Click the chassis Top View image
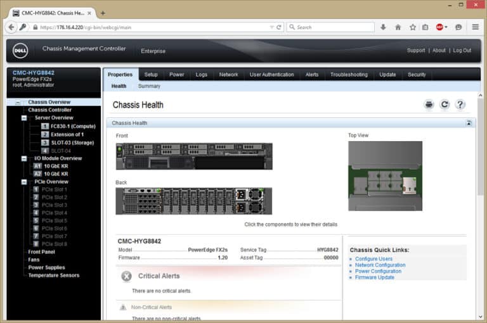487x323 pixels. click(x=385, y=176)
